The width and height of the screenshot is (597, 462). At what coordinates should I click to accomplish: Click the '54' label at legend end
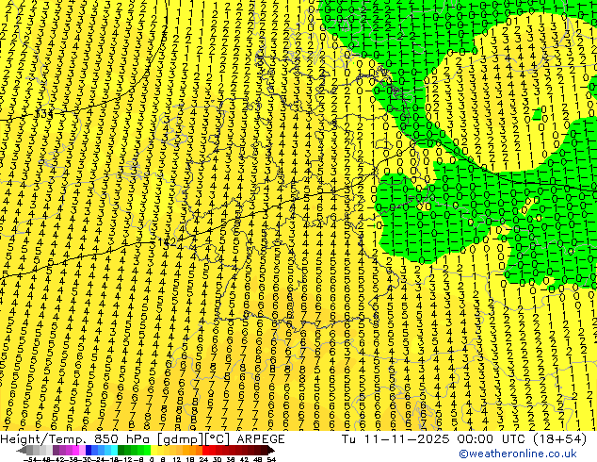271,459
